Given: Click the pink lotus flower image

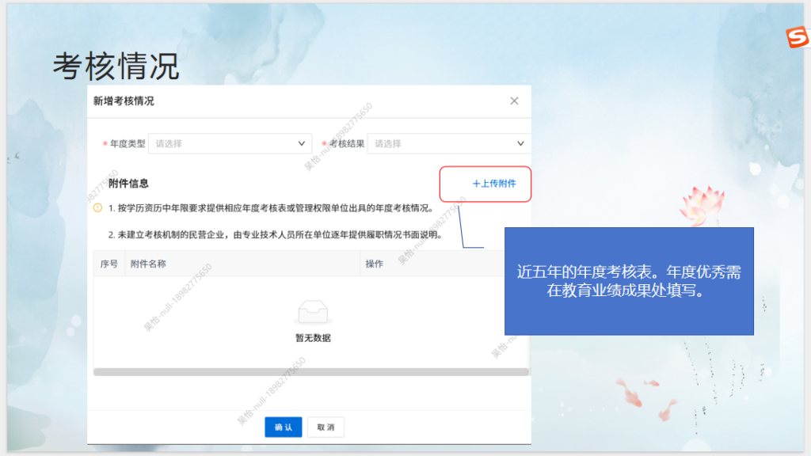Looking at the screenshot, I should coord(699,204).
